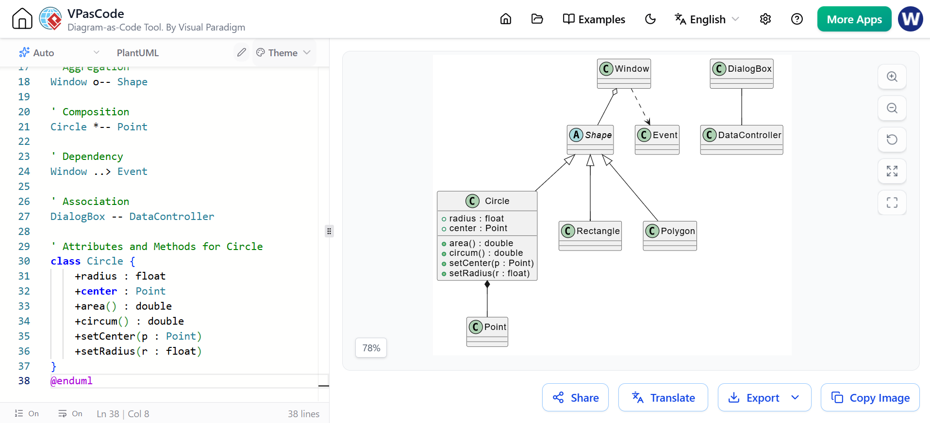
Task: Click the DataController class box
Action: [x=742, y=140]
